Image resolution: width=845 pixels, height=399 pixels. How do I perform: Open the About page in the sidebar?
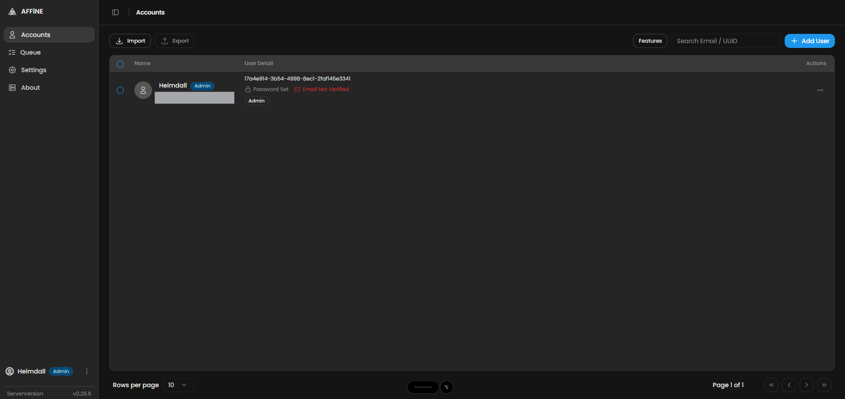(x=30, y=88)
